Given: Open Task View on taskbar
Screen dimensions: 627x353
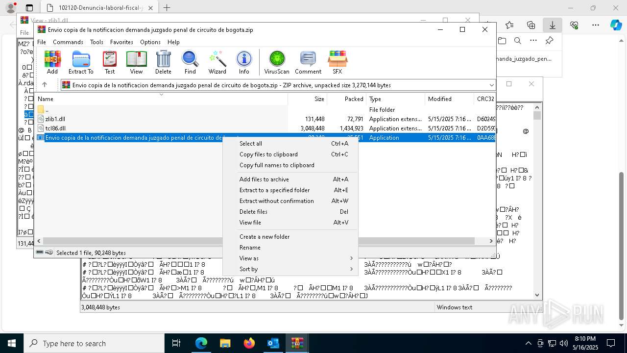Looking at the screenshot, I should click(176, 343).
